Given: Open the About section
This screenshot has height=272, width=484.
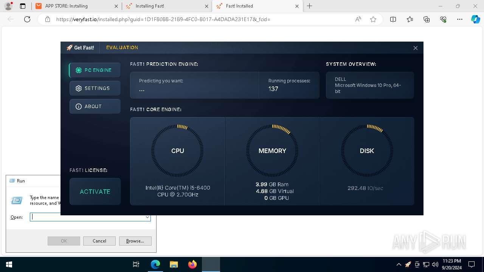Looking at the screenshot, I should (95, 107).
